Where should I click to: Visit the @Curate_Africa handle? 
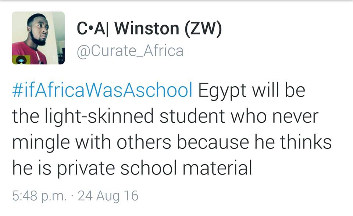tap(129, 51)
